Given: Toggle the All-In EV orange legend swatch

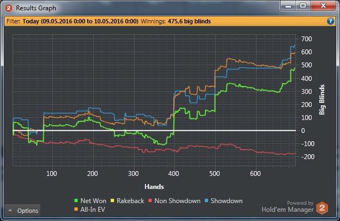Looking at the screenshot, I should (x=76, y=209).
